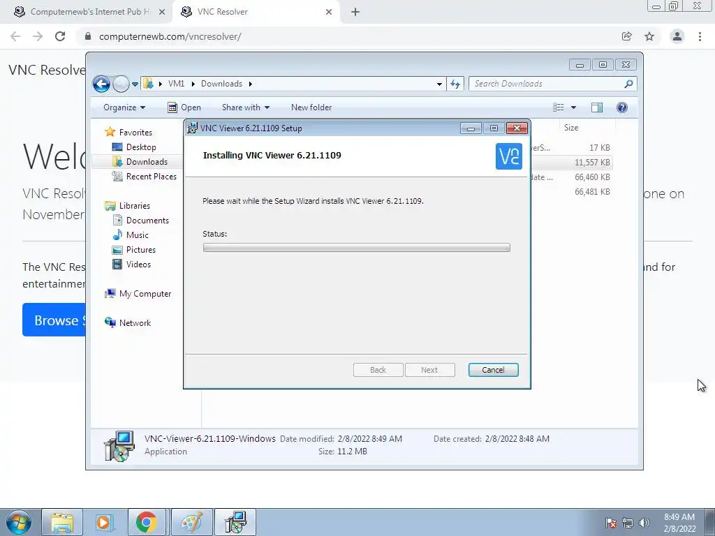Screen dimensions: 715x536
Task: Click the refresh icon beside the address bar
Action: click(x=455, y=84)
